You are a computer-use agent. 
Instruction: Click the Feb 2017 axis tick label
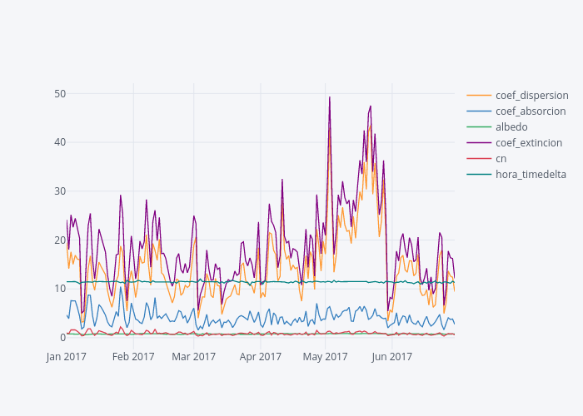[x=133, y=357]
